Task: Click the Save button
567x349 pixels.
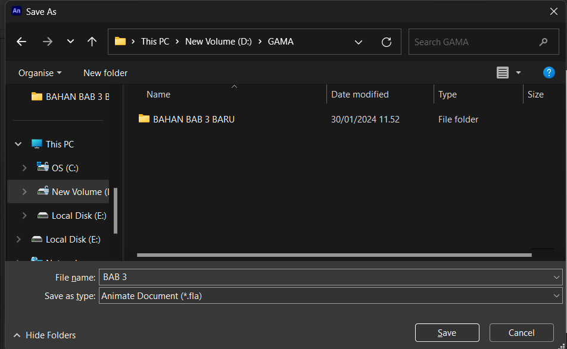Action: click(447, 333)
